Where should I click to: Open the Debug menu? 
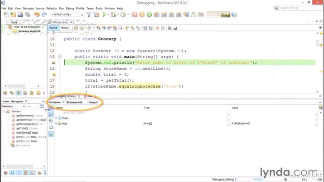[70, 8]
